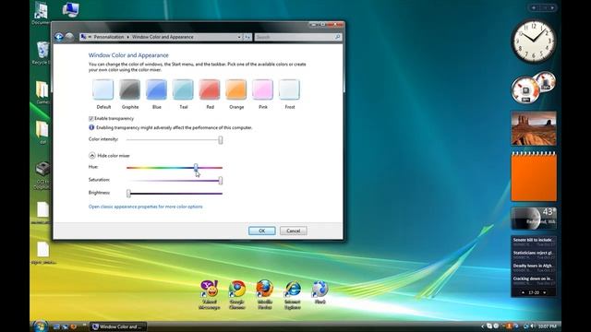The image size is (591, 332).
Task: Click the Color intensity slider handle
Action: pyautogui.click(x=221, y=140)
